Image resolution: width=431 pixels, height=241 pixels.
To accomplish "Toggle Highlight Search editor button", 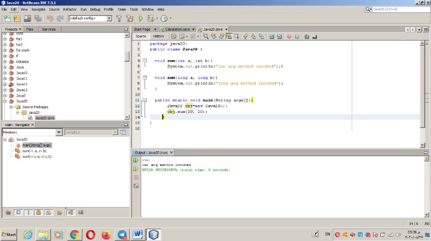I will (229, 36).
